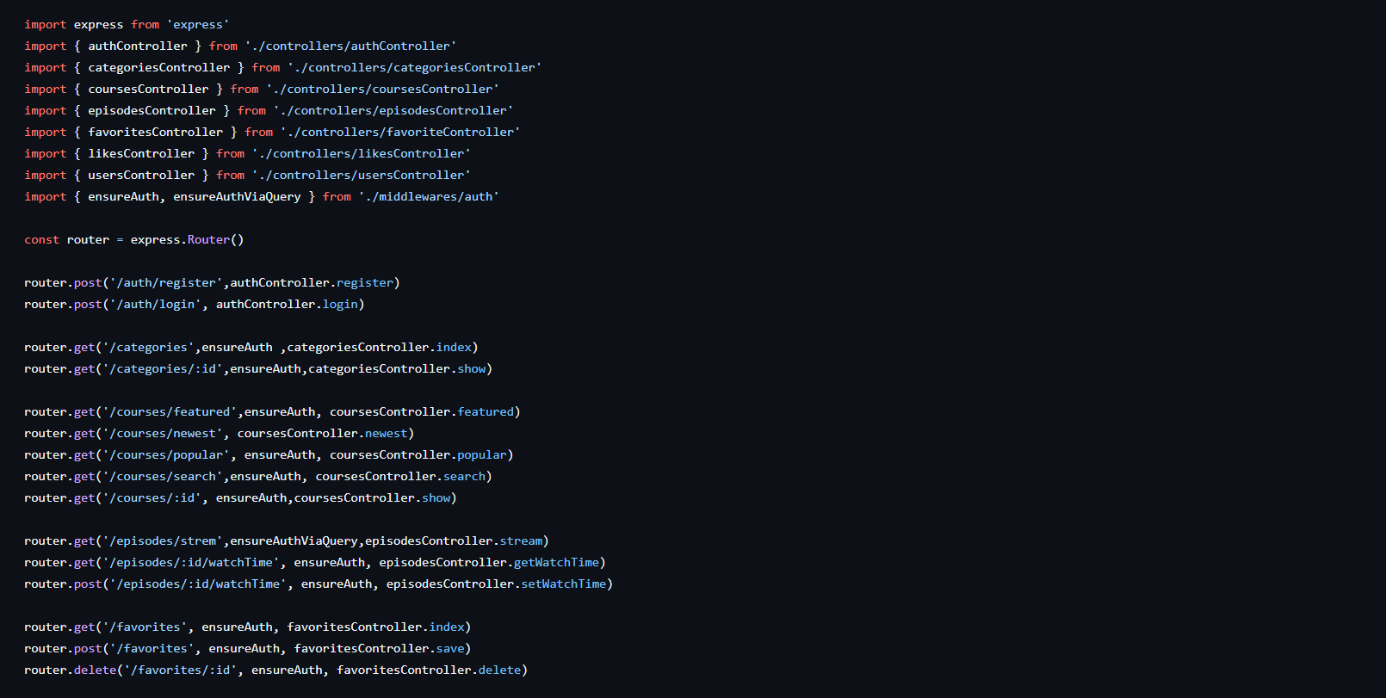Click the const keyword before router

(41, 240)
